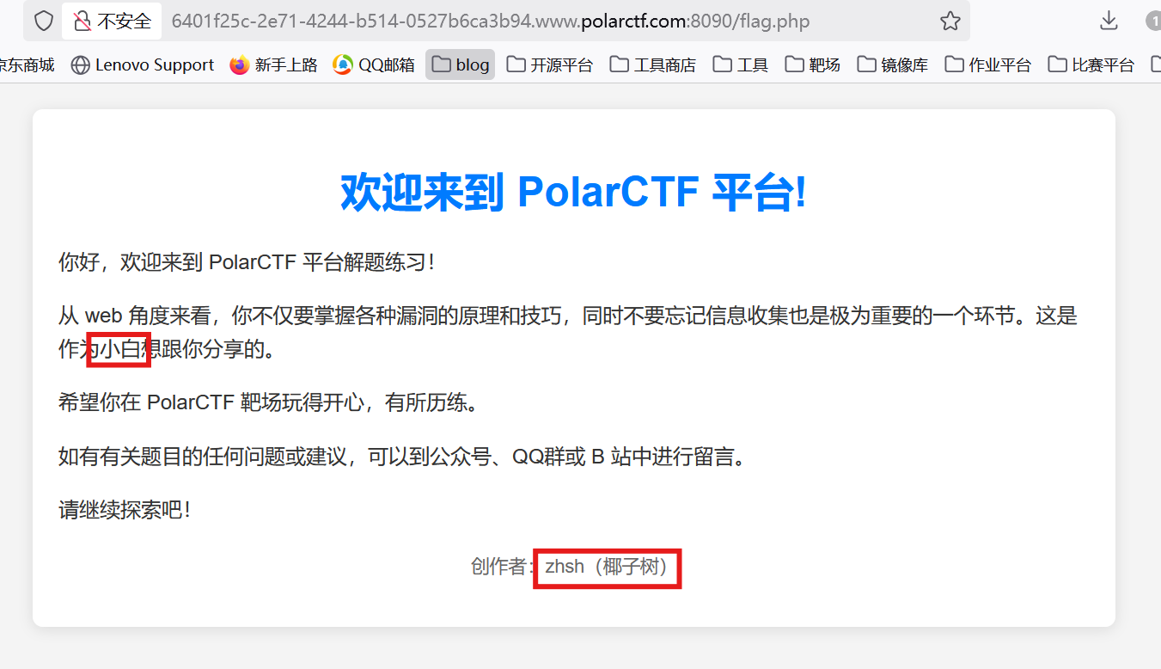This screenshot has height=669, width=1161.
Task: Click the text 从 web 角度来看
Action: tap(134, 316)
